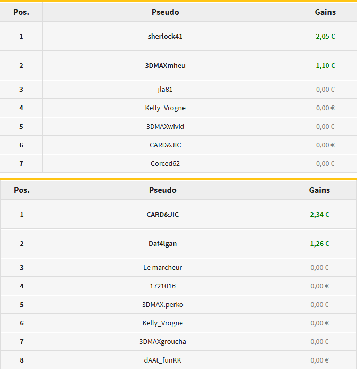Open 3DMAXgroucha entry
The image size is (357, 370).
(x=162, y=342)
